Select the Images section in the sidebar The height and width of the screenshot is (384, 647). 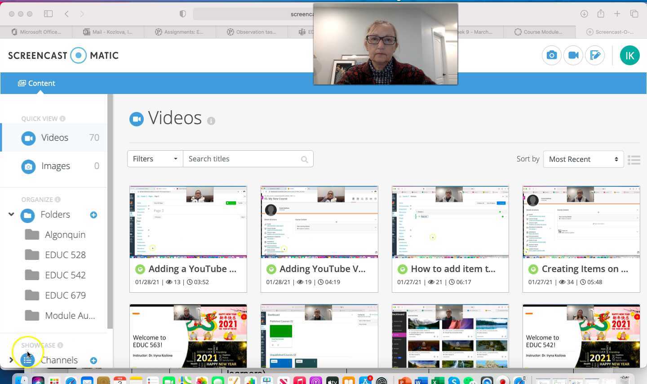pyautogui.click(x=56, y=166)
